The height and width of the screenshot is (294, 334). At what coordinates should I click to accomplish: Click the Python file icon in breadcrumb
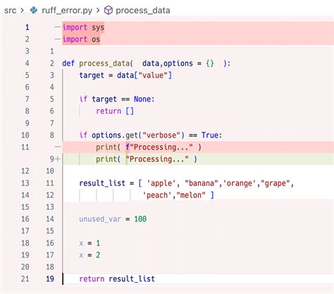coord(34,11)
